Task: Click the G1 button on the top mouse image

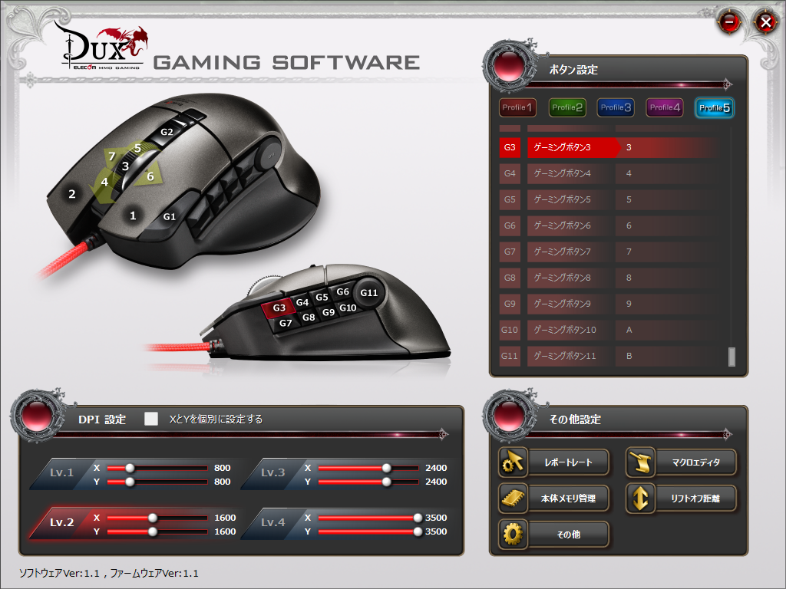Action: [x=170, y=216]
